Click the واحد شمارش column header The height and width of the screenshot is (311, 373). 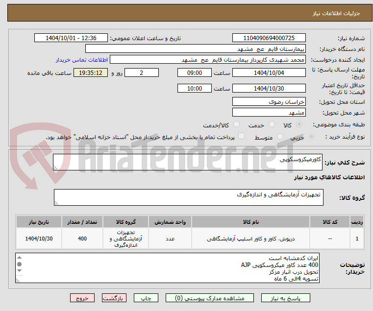click(170, 222)
